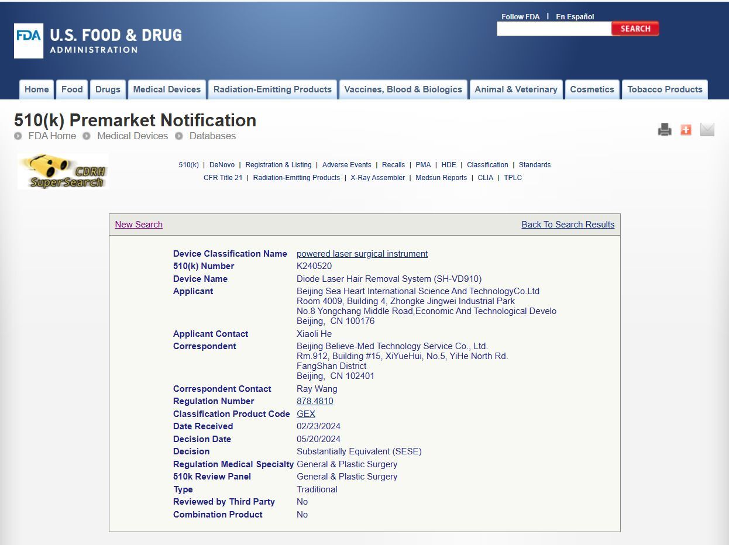Switch to the Radiation-Emitting Products tab
729x545 pixels.
pyautogui.click(x=272, y=89)
